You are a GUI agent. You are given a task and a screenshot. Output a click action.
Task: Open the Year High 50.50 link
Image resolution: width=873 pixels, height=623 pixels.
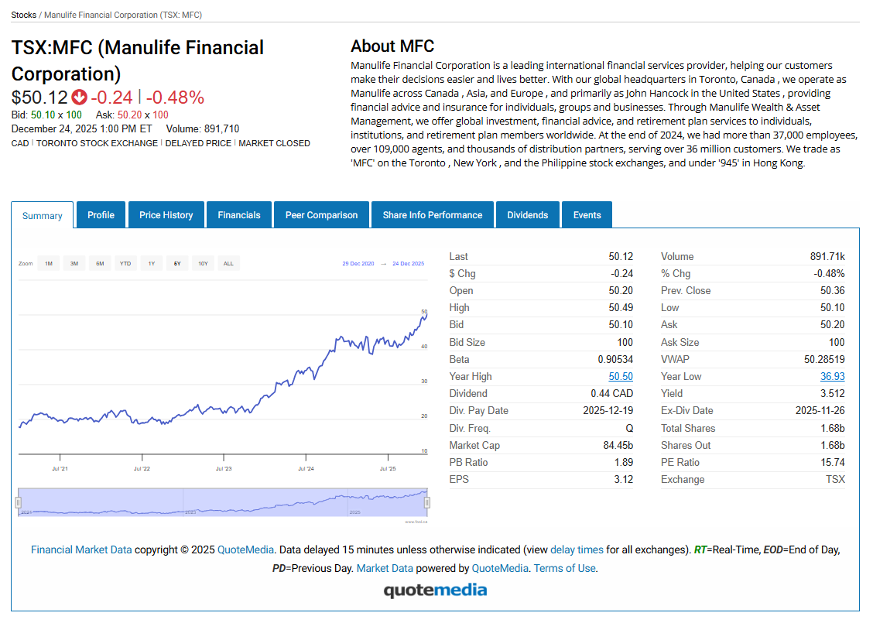tap(621, 377)
